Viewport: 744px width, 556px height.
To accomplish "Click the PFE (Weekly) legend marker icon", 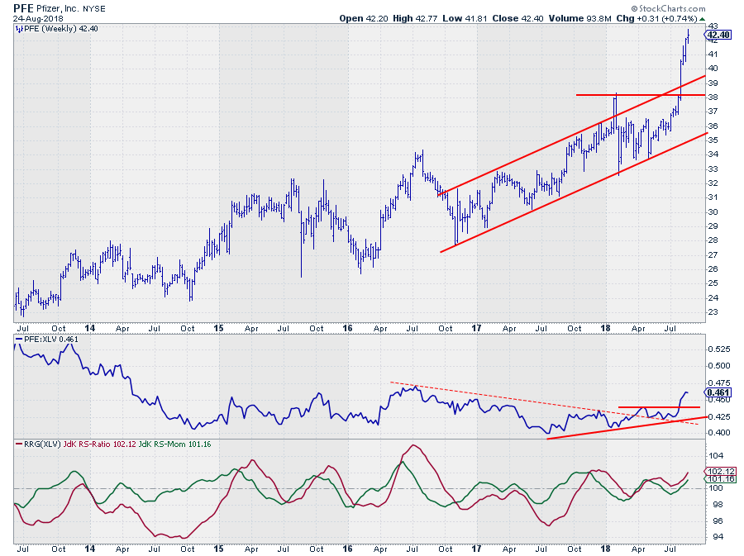I will (17, 28).
